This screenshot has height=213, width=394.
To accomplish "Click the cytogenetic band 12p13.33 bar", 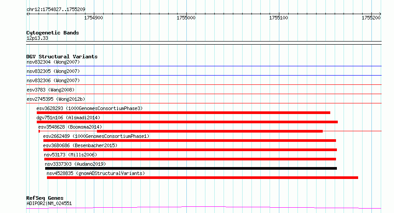I will click(204, 43).
